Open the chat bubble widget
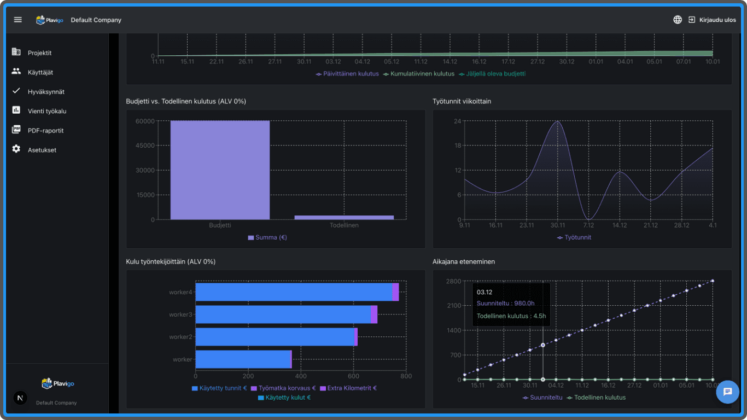 coord(727,392)
